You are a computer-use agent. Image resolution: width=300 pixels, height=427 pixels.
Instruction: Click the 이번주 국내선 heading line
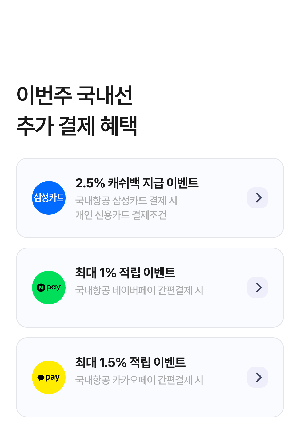pos(75,96)
